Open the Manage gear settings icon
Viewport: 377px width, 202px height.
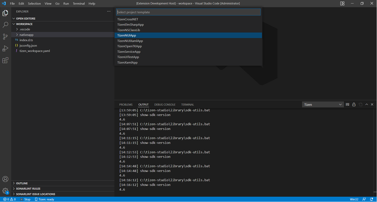[5, 191]
